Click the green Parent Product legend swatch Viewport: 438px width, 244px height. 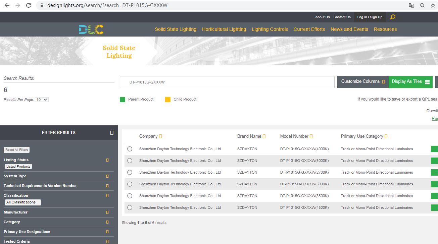coord(123,100)
